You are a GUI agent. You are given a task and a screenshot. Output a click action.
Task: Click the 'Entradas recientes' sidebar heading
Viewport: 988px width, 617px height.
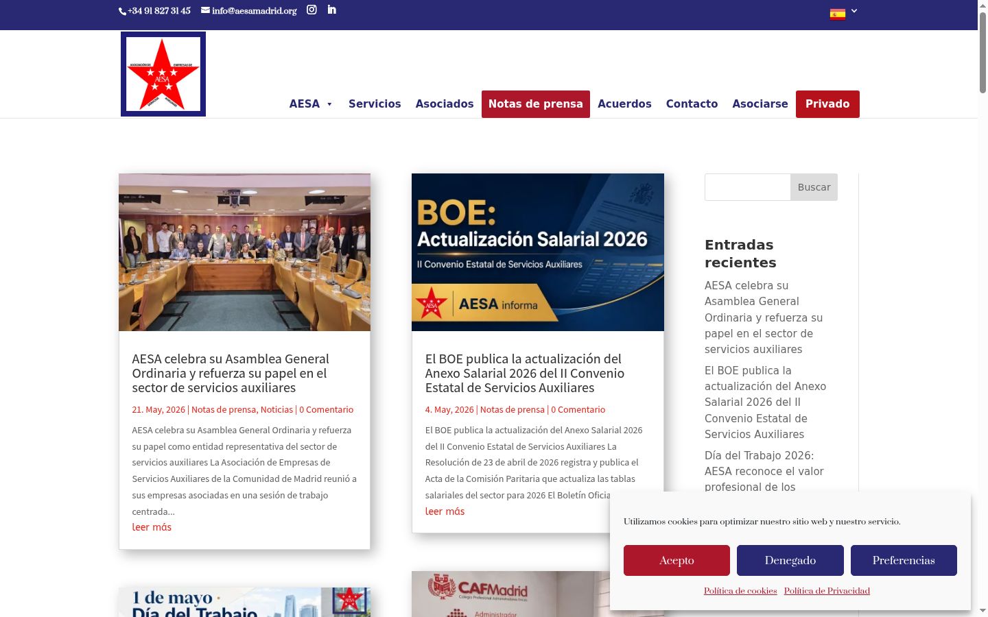pos(740,254)
